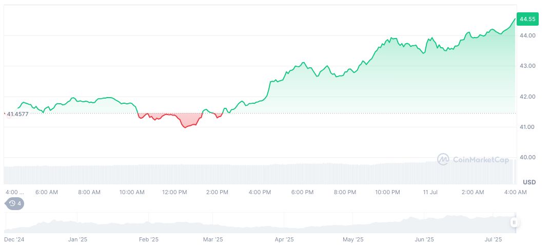Click the 40.00 price axis label
The width and height of the screenshot is (550, 245).
[x=527, y=157]
